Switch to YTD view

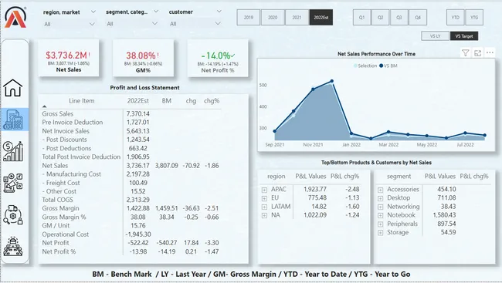coord(455,17)
